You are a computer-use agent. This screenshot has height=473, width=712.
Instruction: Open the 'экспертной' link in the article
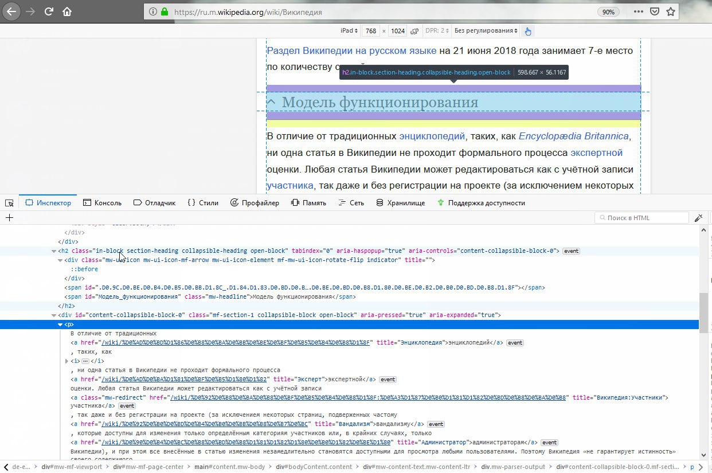[596, 153]
